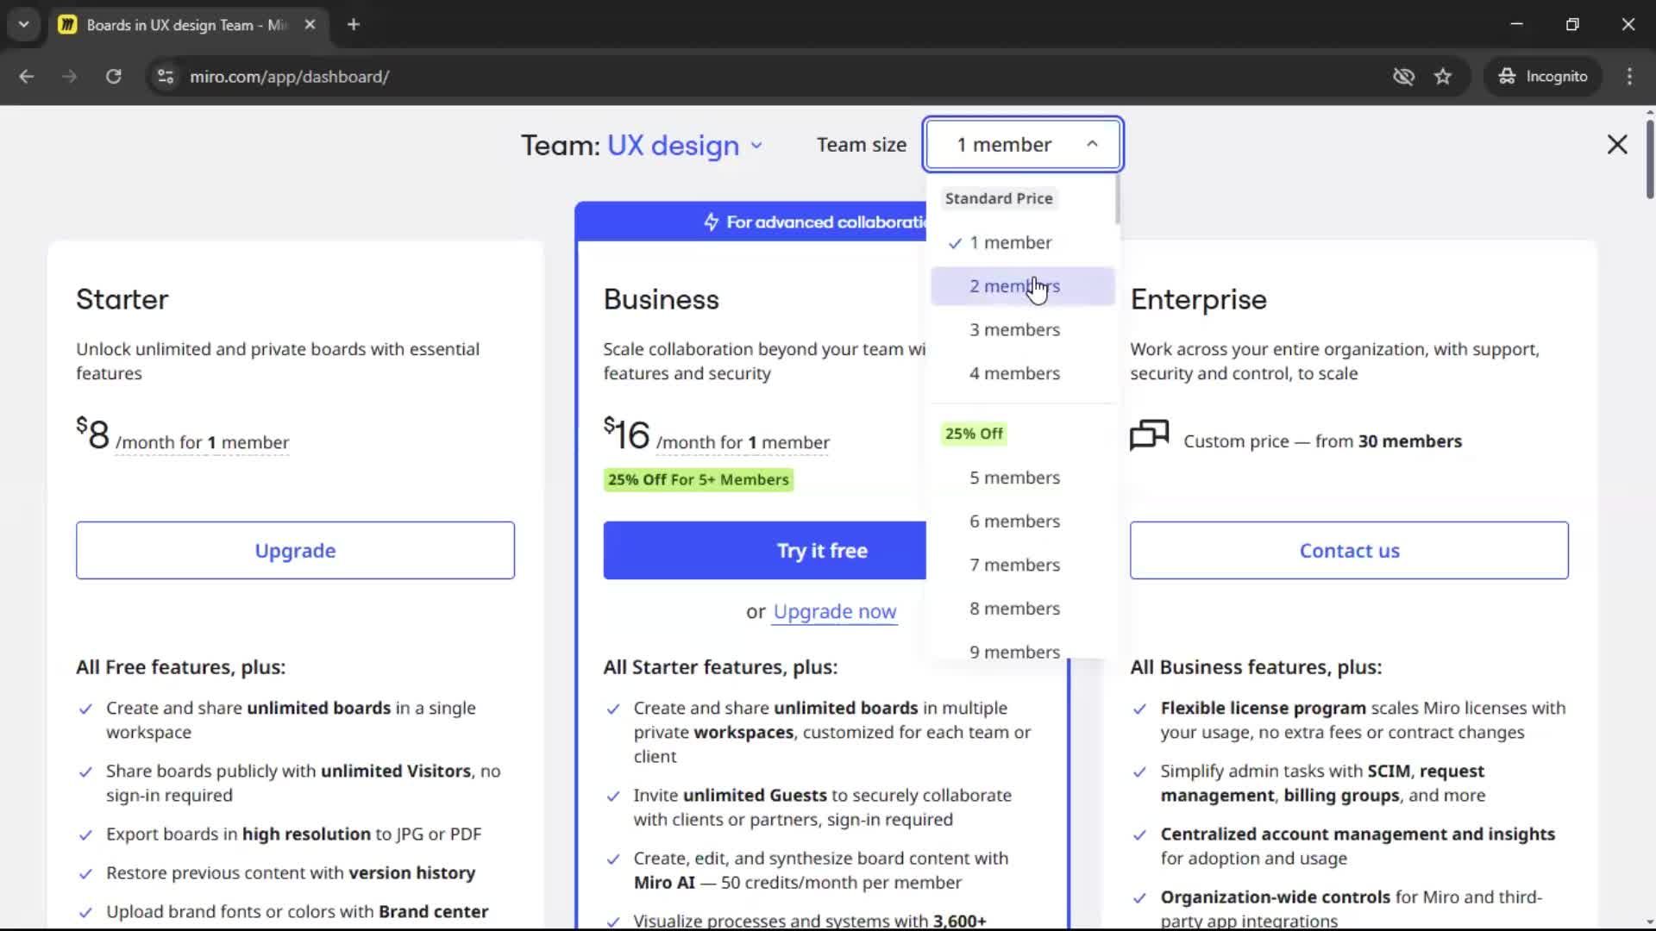The width and height of the screenshot is (1656, 931).
Task: Choose 2 members from the list
Action: [1023, 286]
